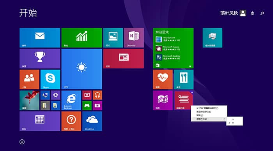Click the search magnifier icon
The image size is (273, 151).
tap(262, 13)
